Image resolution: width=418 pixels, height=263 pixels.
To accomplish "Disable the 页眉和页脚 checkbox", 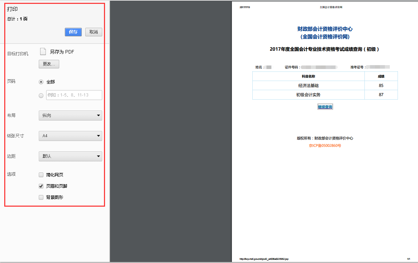I will [41, 186].
